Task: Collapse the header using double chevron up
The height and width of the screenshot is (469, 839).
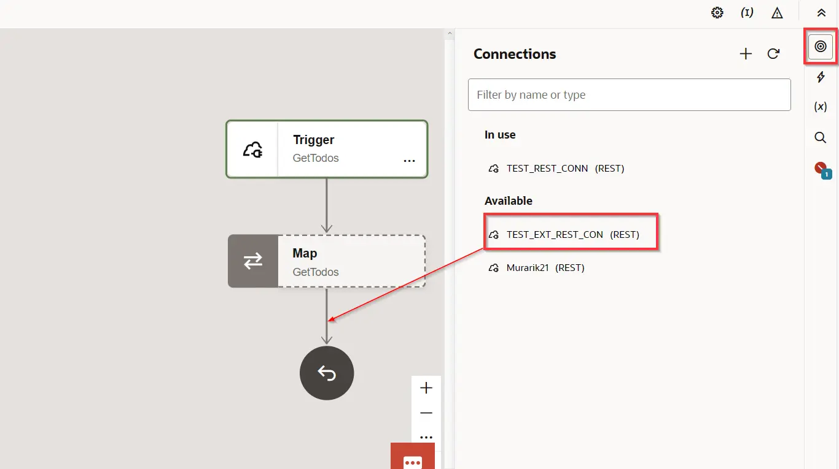Action: click(x=821, y=13)
